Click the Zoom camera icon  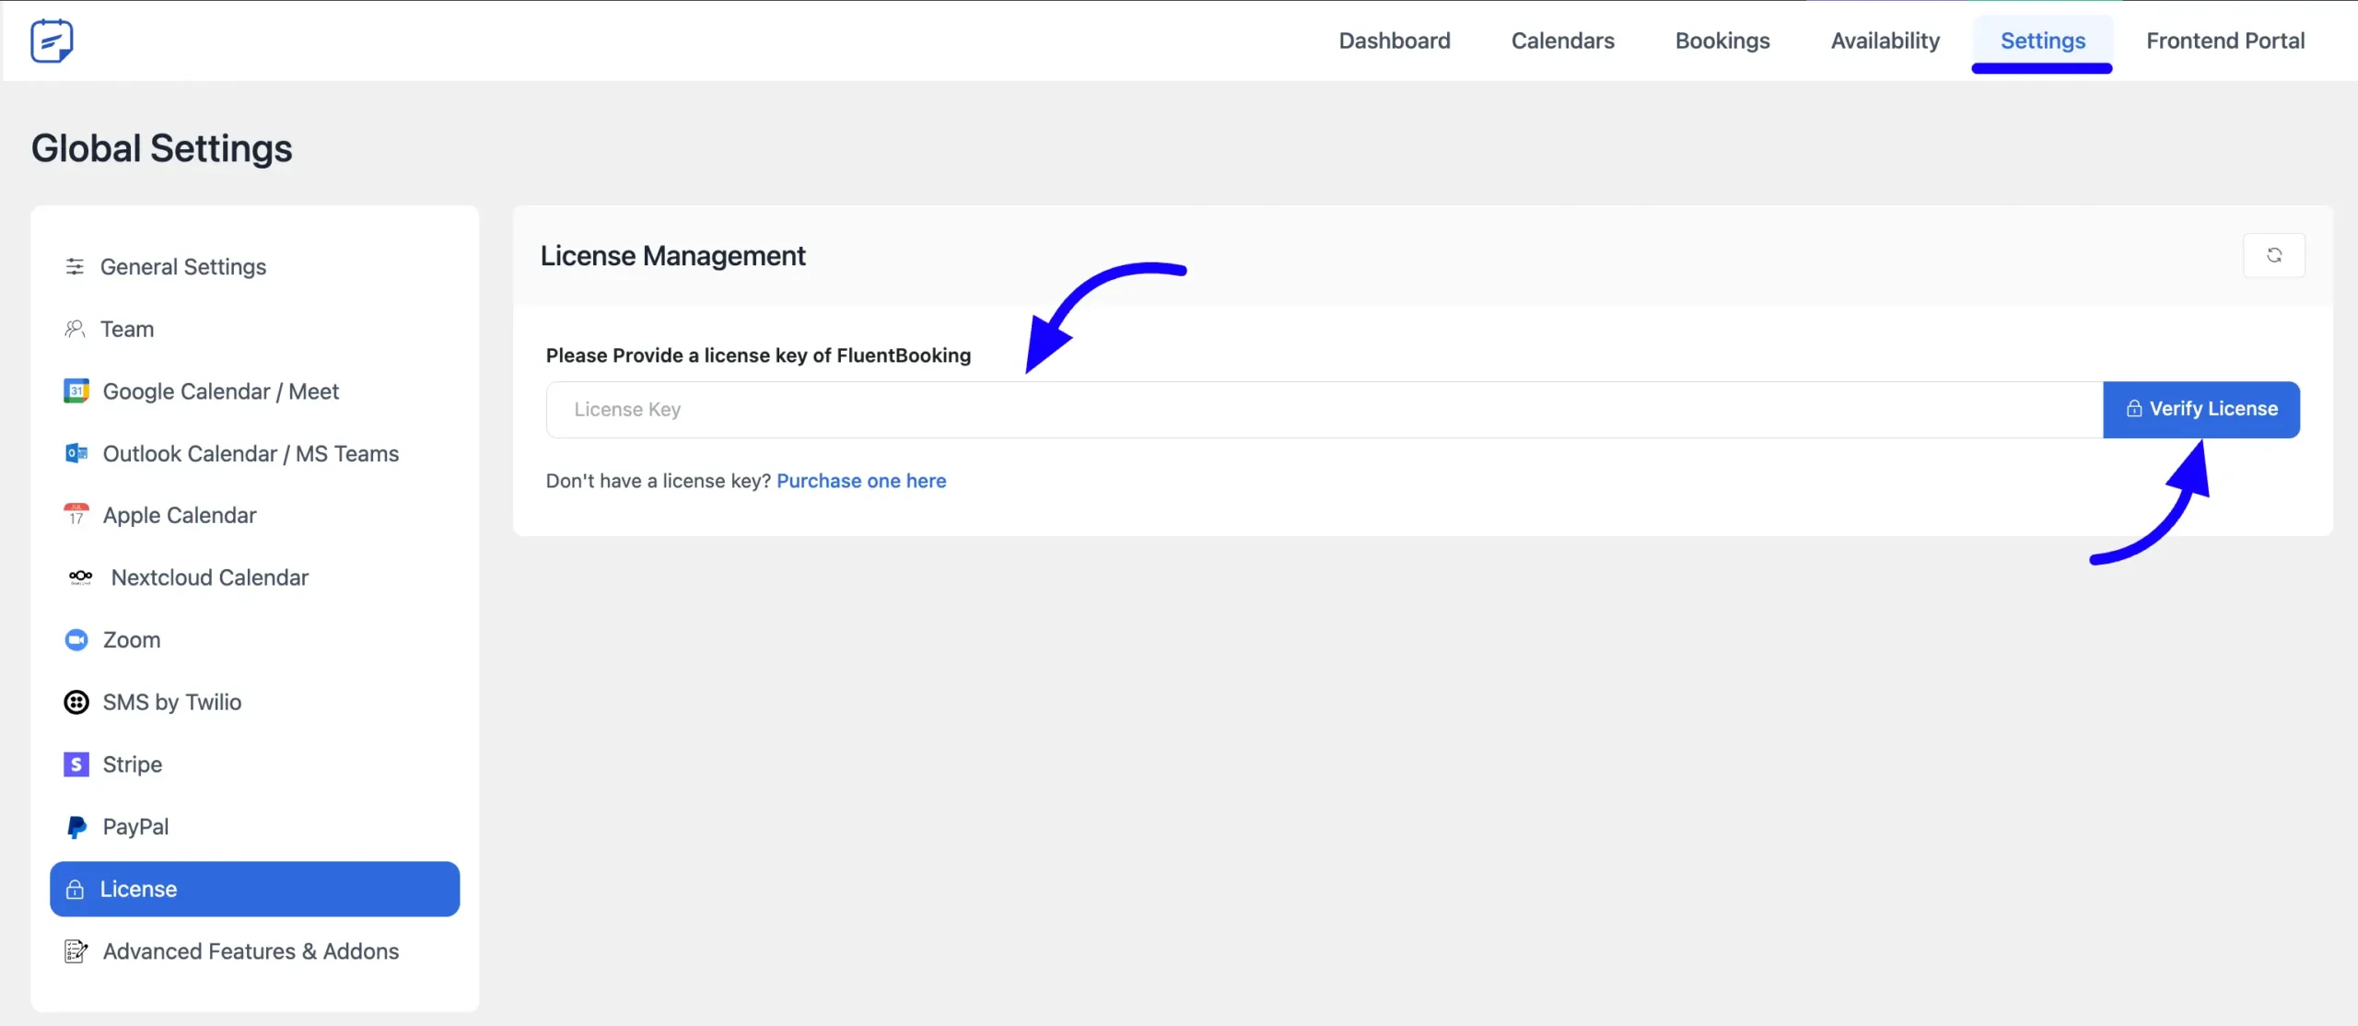click(76, 640)
